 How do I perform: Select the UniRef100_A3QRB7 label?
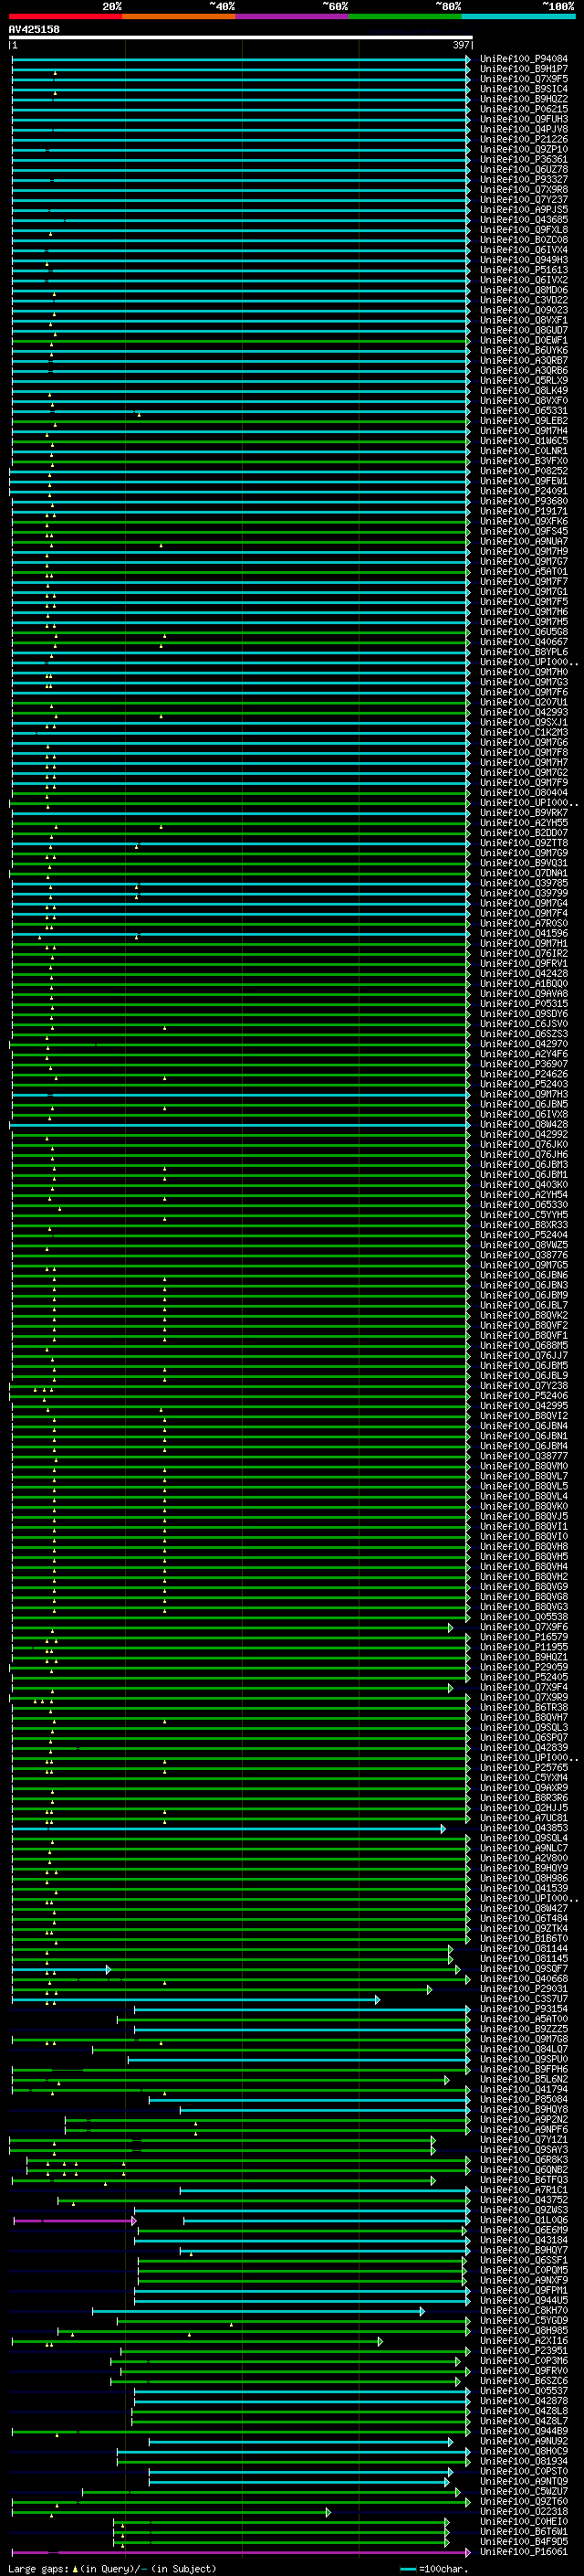524,360
